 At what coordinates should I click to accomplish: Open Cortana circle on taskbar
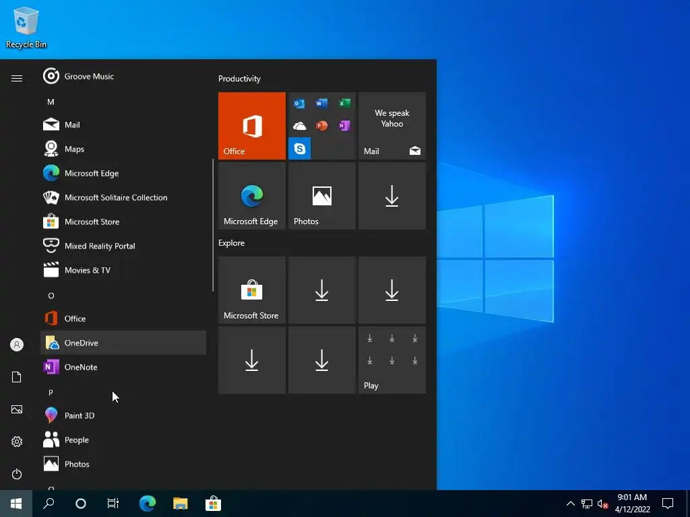[x=81, y=504]
